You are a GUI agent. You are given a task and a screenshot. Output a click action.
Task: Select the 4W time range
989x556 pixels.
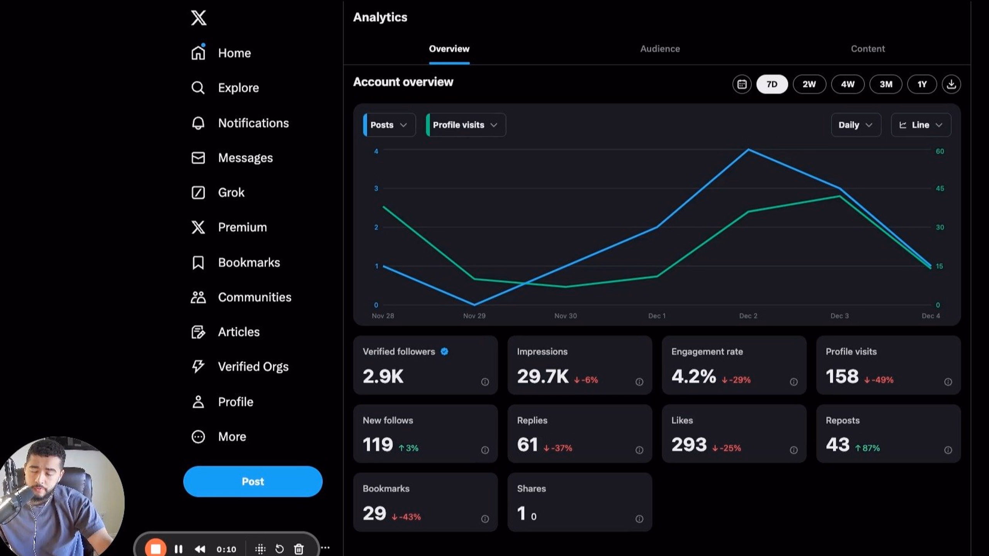point(848,84)
